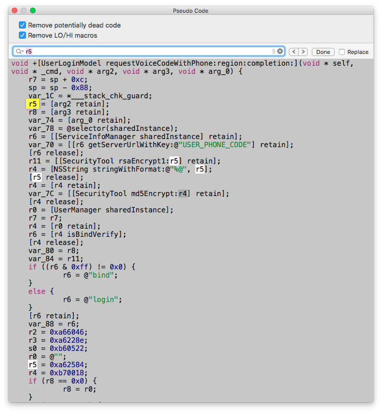This screenshot has height=413, width=382.
Task: Jump to the next search match
Action: 303,52
